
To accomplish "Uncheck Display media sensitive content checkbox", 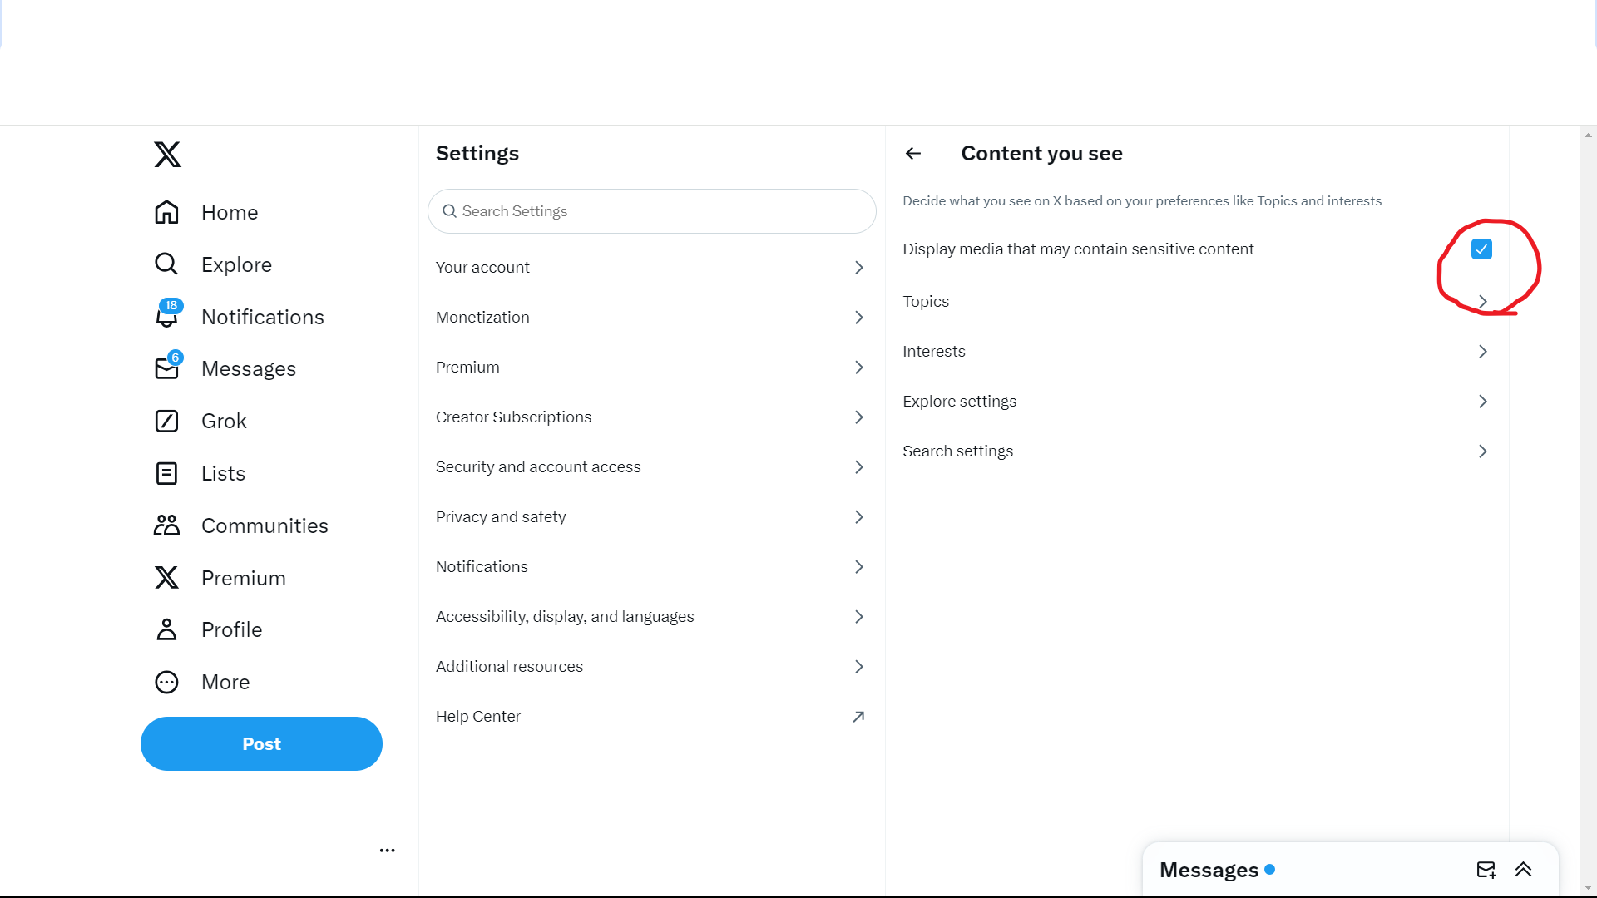I will (1481, 249).
